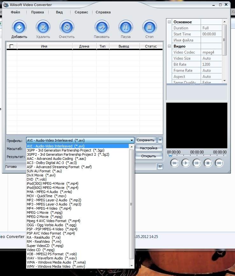235x276 pixels.
Task: Collapse the Основное property group
Action: coord(169,22)
